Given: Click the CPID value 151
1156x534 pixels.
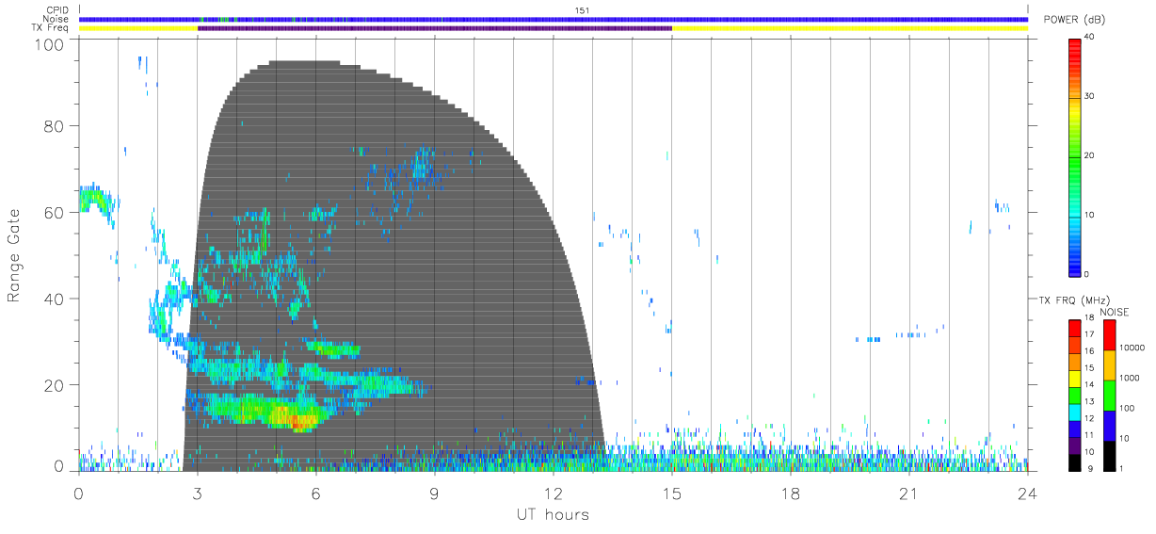Looking at the screenshot, I should (x=581, y=10).
